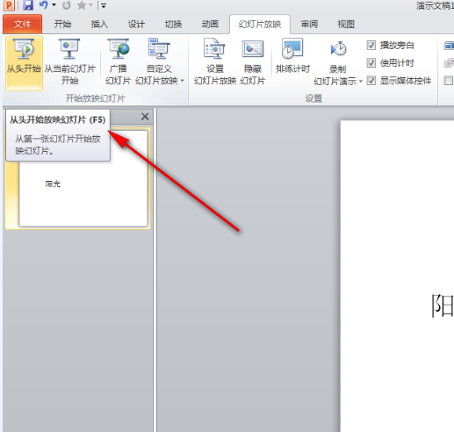Switch to the 动画 ribbon tab

click(x=210, y=25)
